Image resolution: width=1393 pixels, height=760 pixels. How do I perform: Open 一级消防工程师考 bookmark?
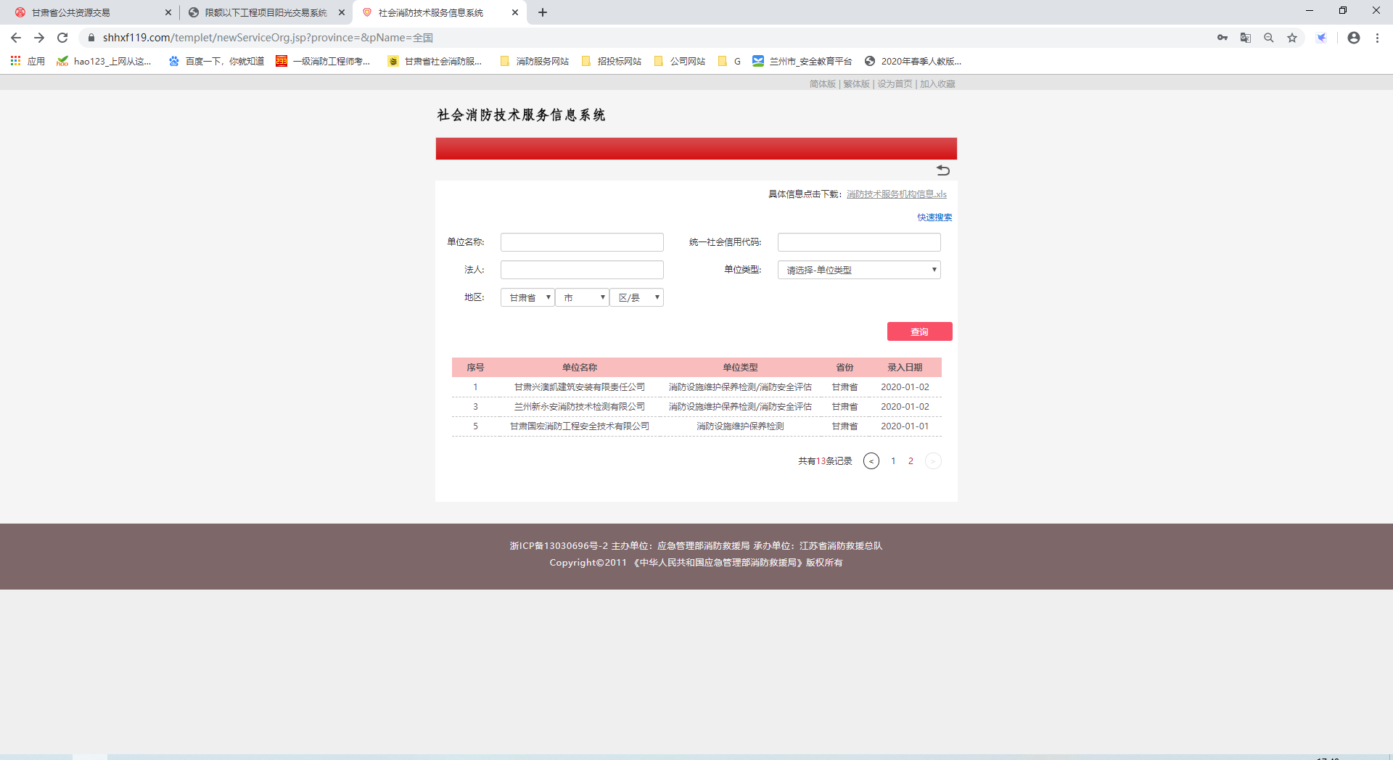[323, 61]
